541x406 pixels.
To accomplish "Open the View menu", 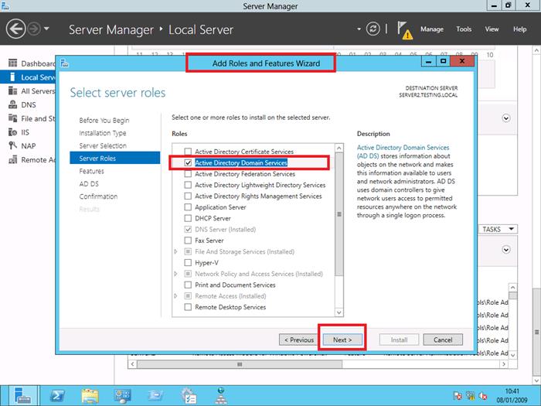I will coord(492,29).
